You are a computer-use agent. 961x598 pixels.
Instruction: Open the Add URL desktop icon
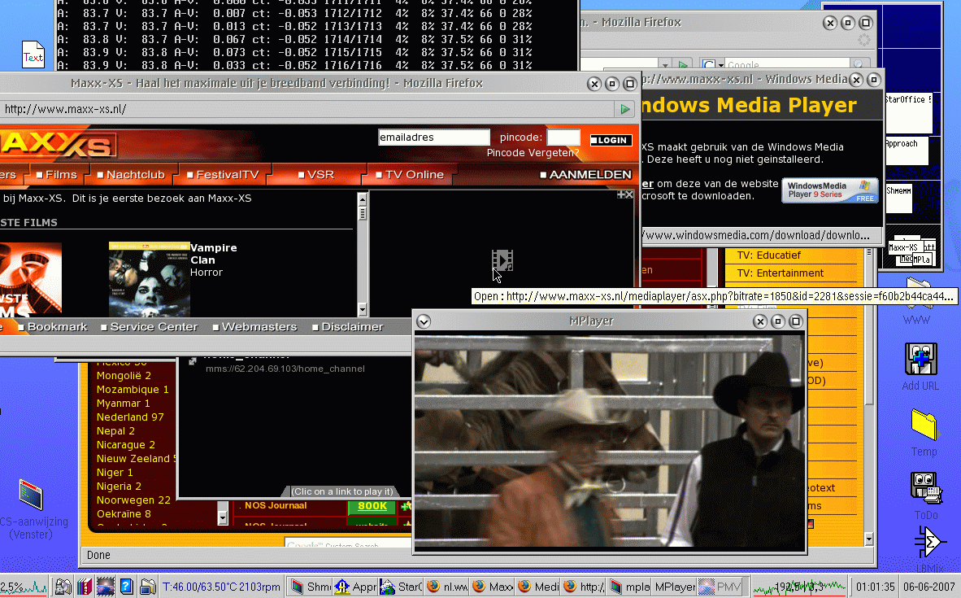tap(920, 360)
